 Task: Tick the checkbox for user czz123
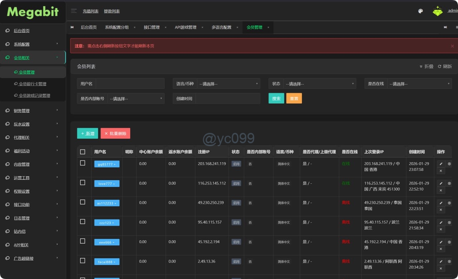[x=83, y=222]
